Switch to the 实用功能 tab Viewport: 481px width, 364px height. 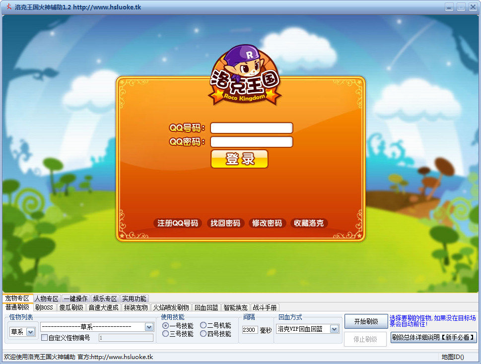[134, 299]
